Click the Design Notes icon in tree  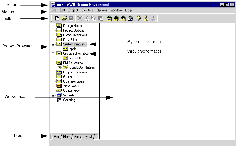[x=59, y=25]
